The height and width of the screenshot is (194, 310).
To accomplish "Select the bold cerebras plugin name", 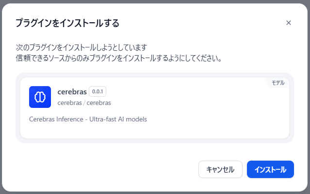I will click(x=71, y=91).
